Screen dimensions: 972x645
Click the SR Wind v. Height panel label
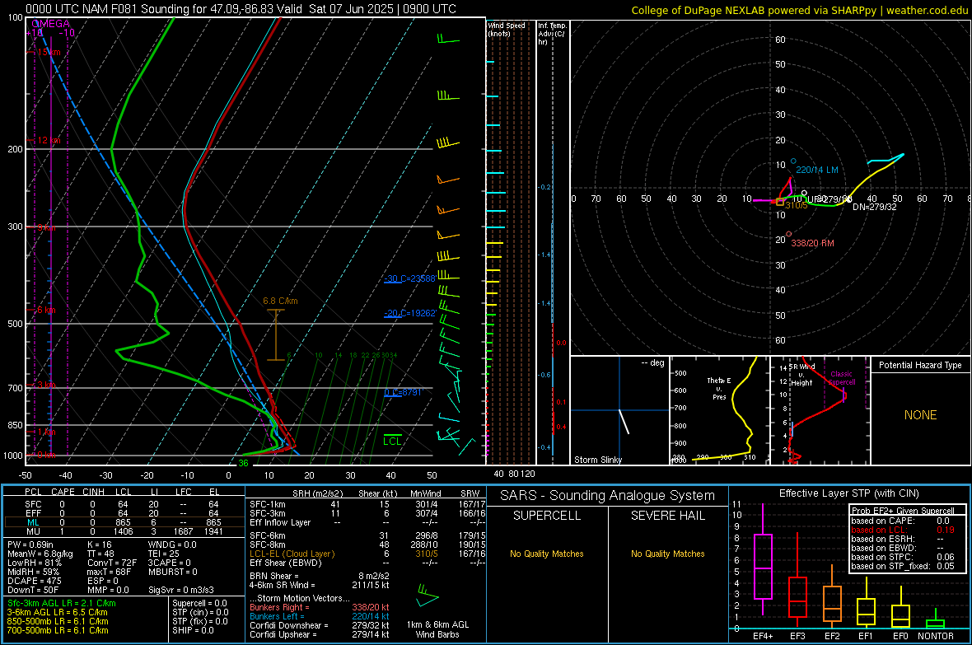pyautogui.click(x=801, y=375)
